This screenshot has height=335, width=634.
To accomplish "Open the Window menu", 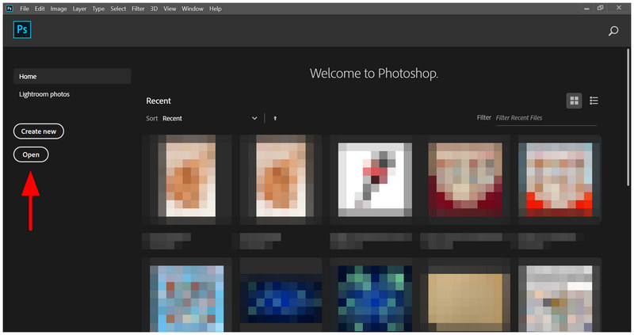I will 193,9.
